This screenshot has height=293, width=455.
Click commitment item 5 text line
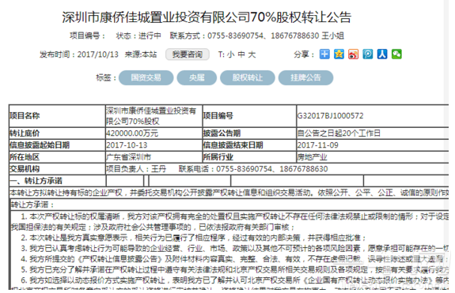(235, 270)
